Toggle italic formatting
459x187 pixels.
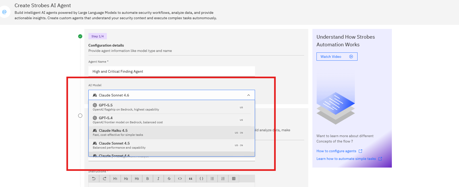point(158,179)
